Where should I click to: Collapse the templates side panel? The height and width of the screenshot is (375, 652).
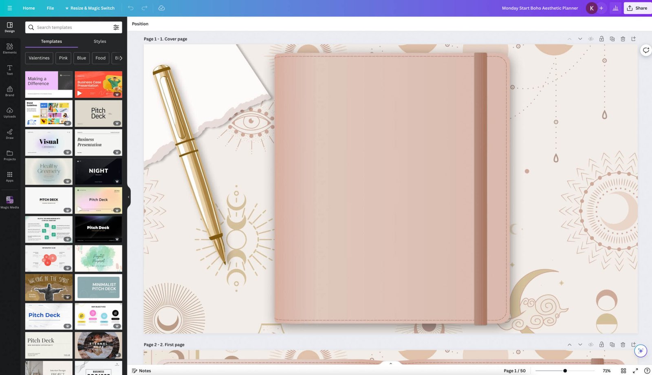click(x=129, y=197)
